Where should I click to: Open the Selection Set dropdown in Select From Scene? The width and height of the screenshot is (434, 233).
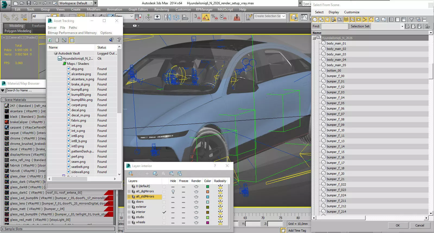coord(402,26)
